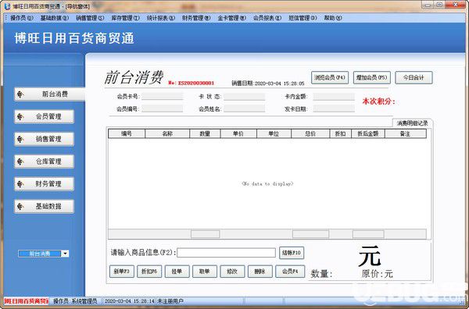The height and width of the screenshot is (309, 469).
Task: Click 折扣F6 button
Action: point(149,272)
